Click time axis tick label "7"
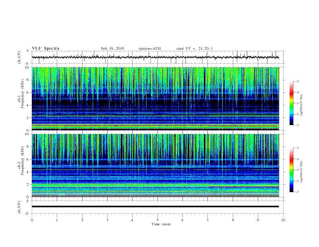The image size is (319, 247). tap(208, 220)
